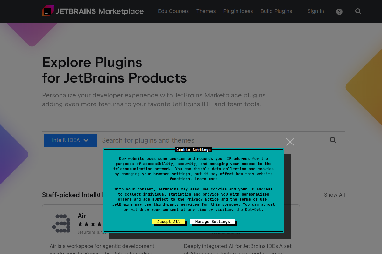382x254 pixels.
Task: Accept all cookies
Action: point(168,222)
